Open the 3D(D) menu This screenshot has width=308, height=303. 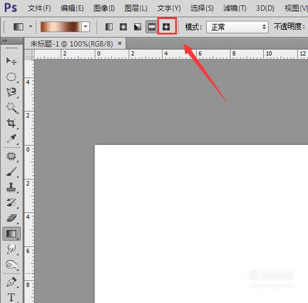click(265, 8)
